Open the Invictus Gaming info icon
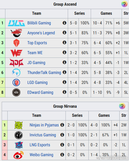129x161 pixels. [x=62, y=135]
